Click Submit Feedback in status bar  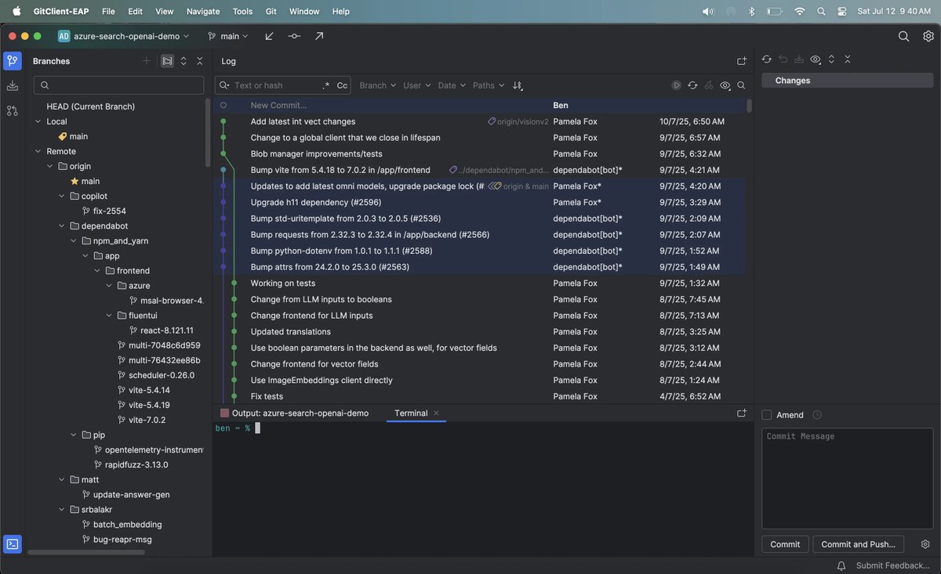coord(892,565)
